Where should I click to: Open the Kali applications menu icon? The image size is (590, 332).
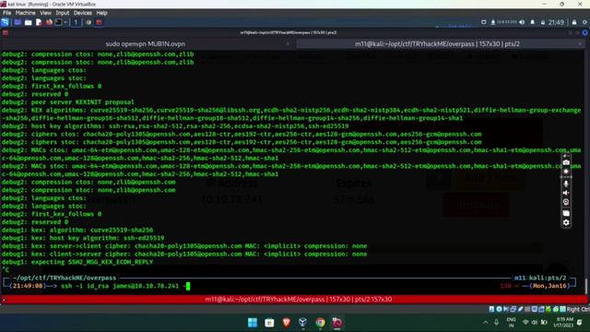pos(5,22)
